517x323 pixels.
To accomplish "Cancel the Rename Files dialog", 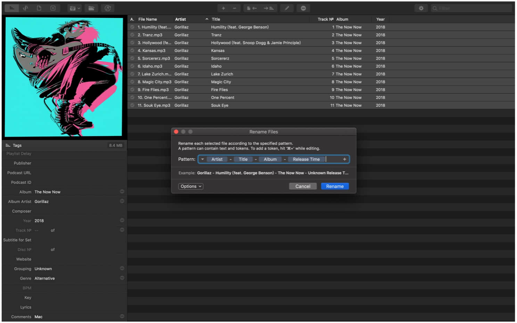I will (x=303, y=186).
